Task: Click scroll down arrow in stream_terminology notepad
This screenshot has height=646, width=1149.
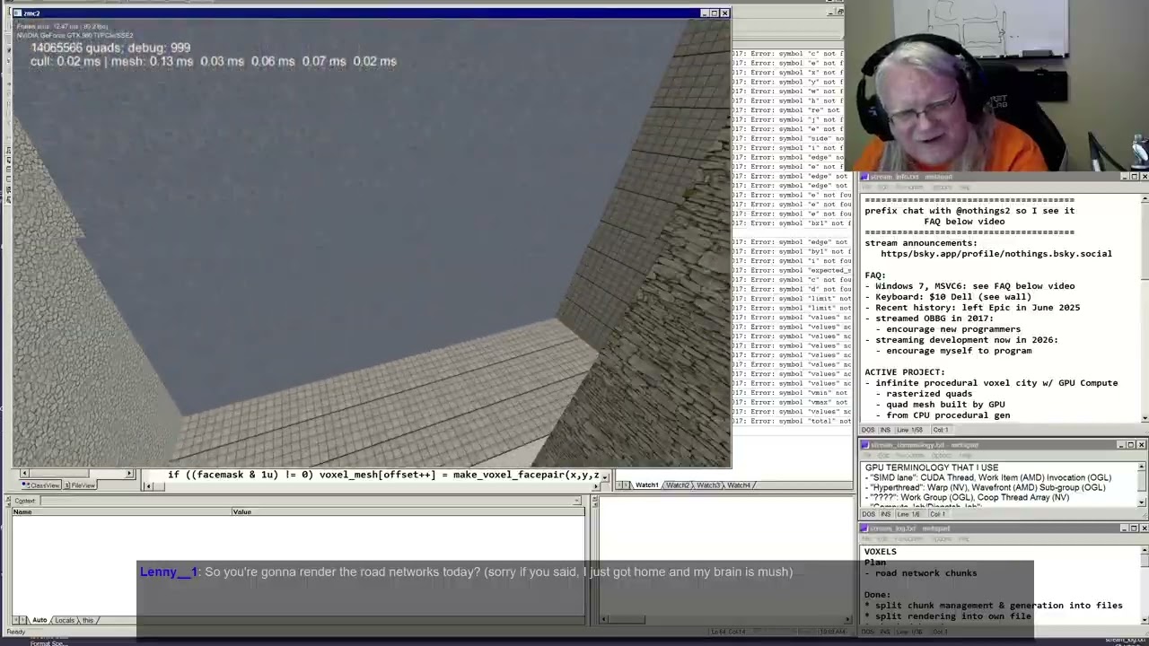Action: (x=1143, y=503)
